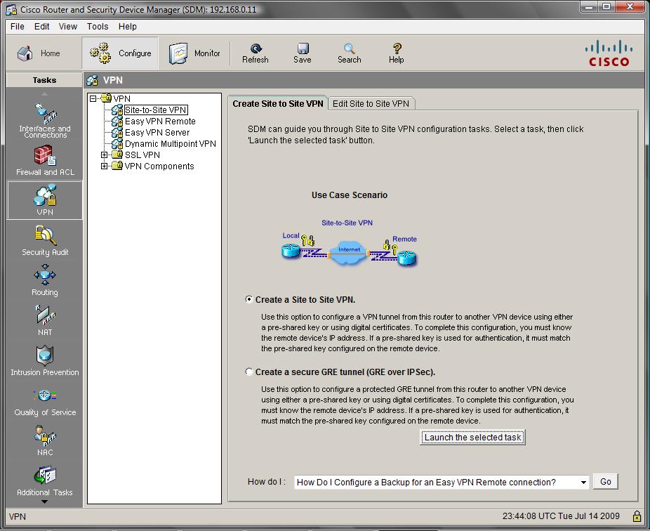650x531 pixels.
Task: Collapse the root VPN tree node
Action: tap(93, 99)
